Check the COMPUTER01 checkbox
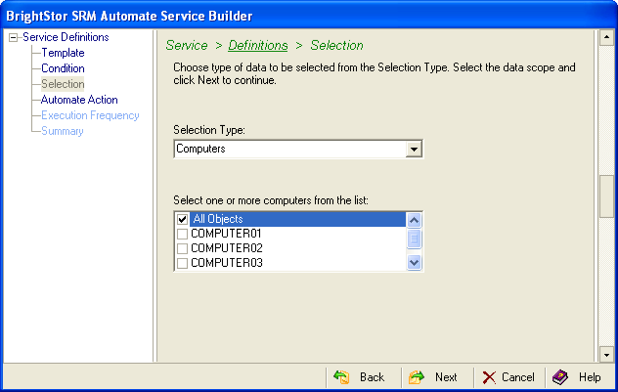 pos(182,234)
